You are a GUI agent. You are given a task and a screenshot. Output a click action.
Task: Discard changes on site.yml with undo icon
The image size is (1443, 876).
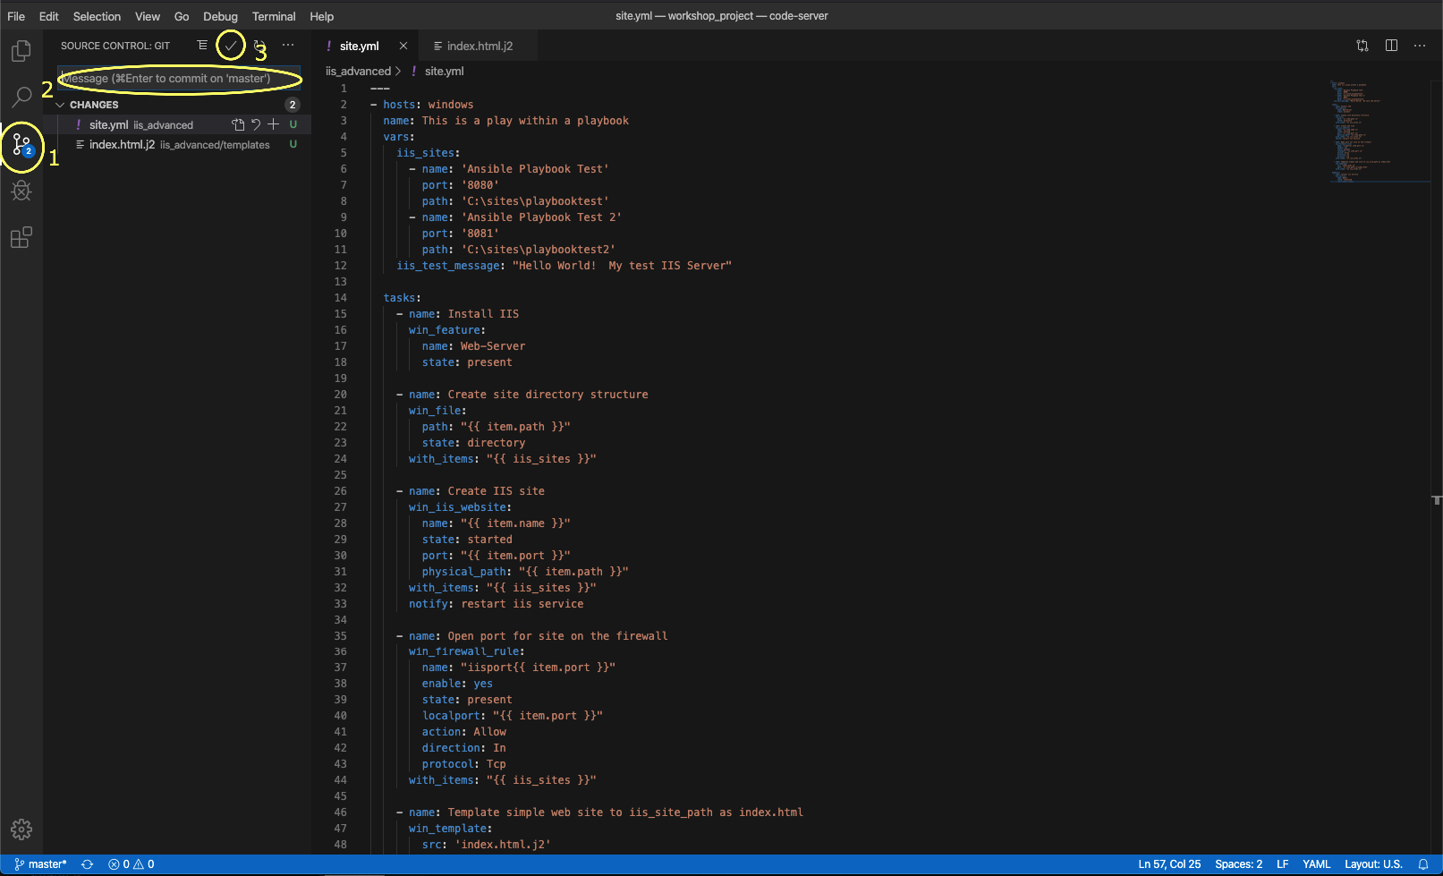(x=256, y=124)
